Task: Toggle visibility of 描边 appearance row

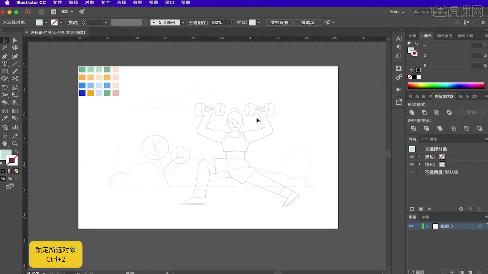Action: [412, 157]
